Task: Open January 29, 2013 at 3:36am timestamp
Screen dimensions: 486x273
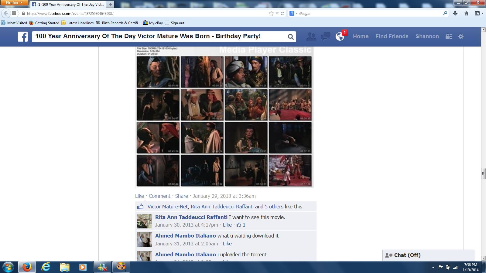Action: (224, 196)
